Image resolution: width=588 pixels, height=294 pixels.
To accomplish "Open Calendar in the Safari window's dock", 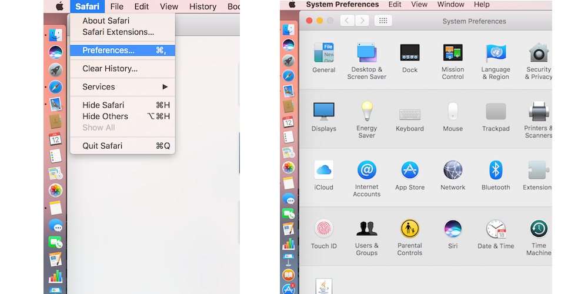I will tap(55, 139).
